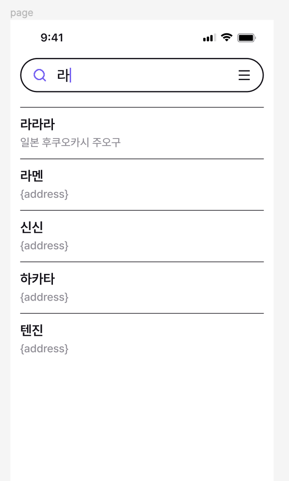
Task: Tap the {address} placeholder below 라멘
Action: point(44,194)
